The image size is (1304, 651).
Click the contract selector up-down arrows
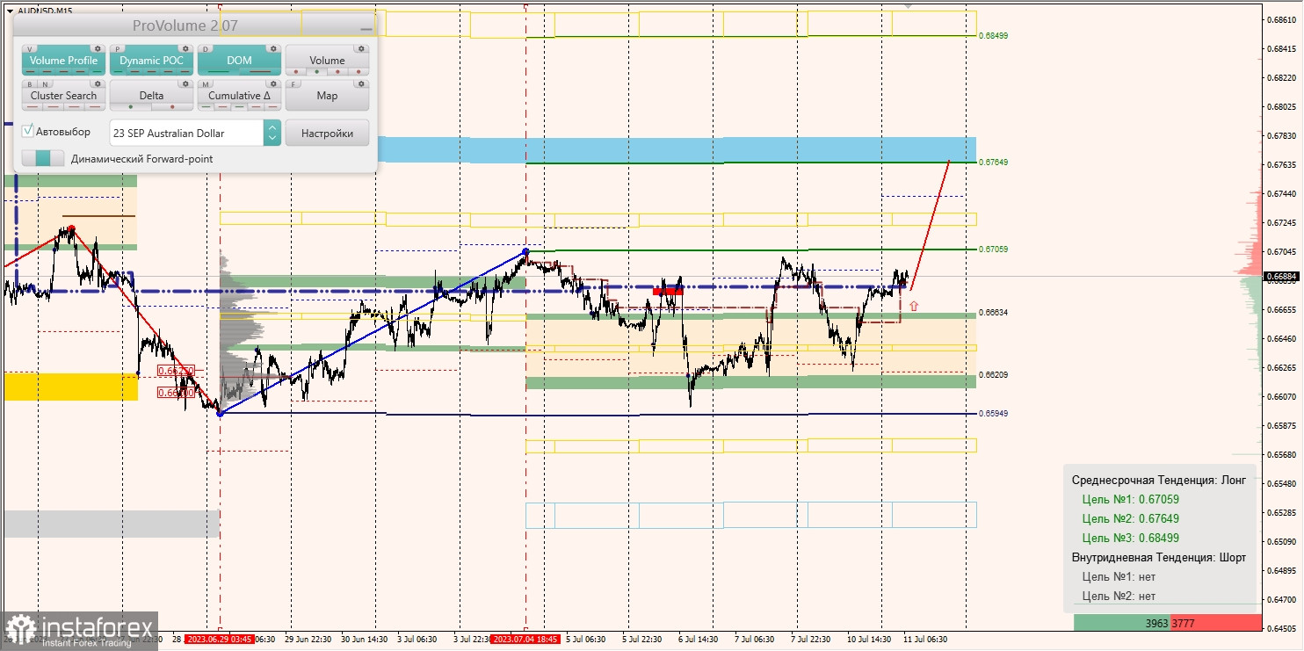pos(272,134)
